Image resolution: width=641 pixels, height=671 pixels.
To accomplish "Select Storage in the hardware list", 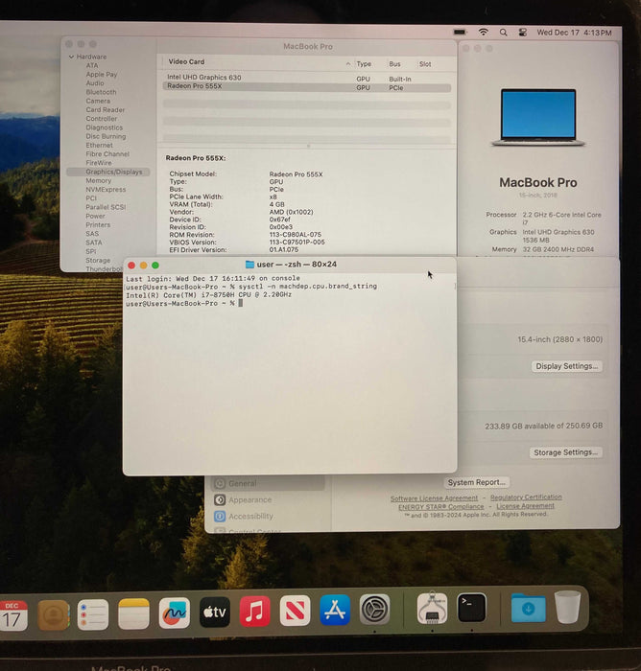I will click(98, 260).
